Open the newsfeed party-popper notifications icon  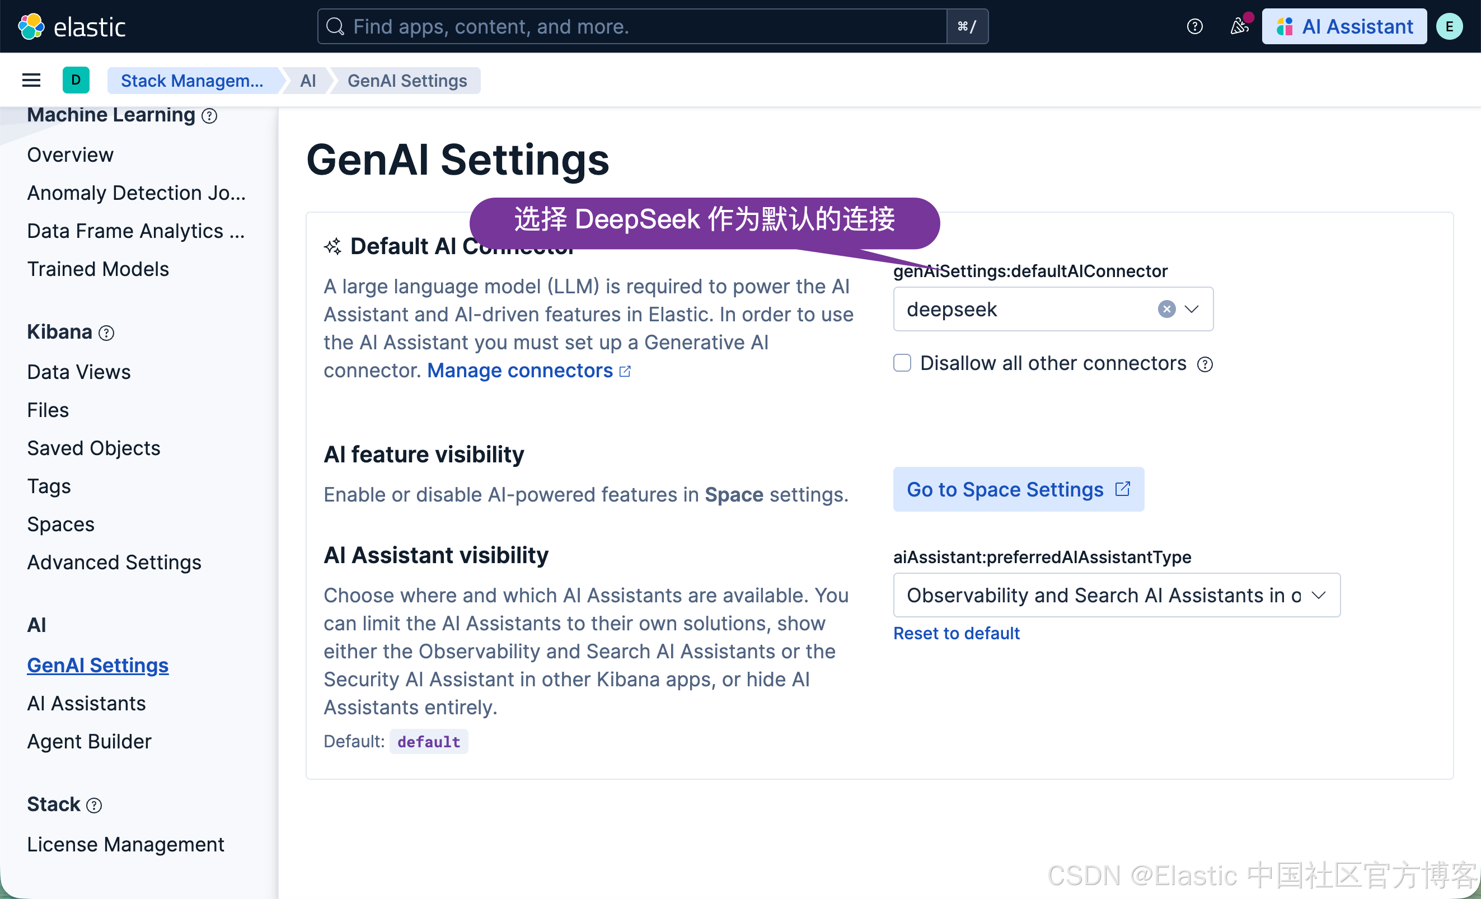point(1239,26)
